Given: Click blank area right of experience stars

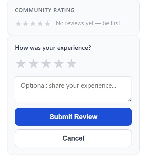Looking at the screenshot, I should coord(103,63).
